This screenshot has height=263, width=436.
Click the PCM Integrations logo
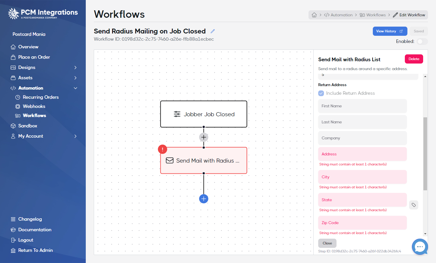[43, 13]
